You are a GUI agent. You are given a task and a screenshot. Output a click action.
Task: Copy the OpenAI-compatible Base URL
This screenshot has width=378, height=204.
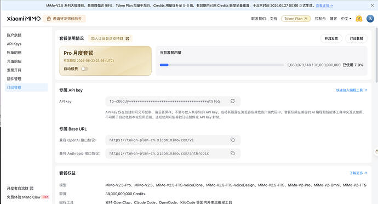coord(232,140)
